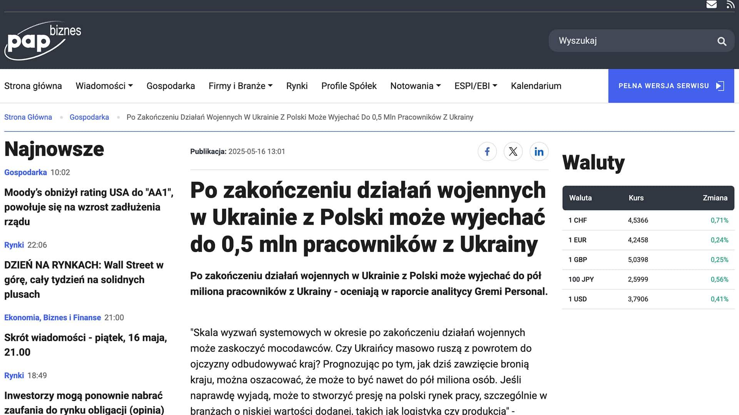739x415 pixels.
Task: Open the Kalendarium menu item
Action: tap(536, 86)
